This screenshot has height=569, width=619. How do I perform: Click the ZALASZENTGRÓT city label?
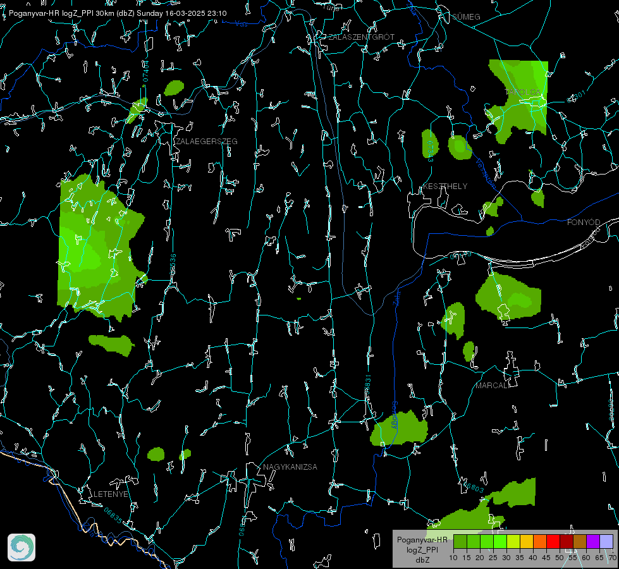click(x=361, y=37)
